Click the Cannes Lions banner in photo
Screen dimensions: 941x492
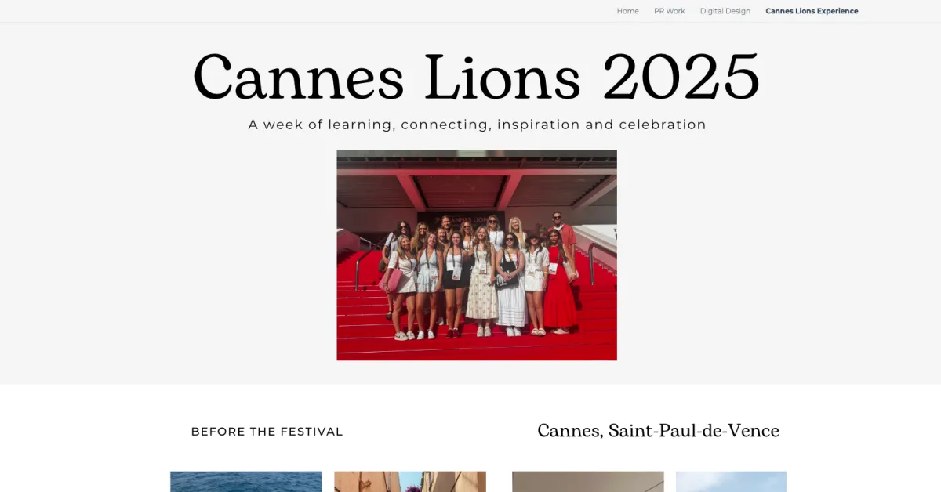pyautogui.click(x=461, y=220)
